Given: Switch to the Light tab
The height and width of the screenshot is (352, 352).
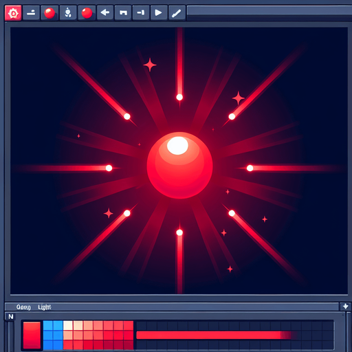Looking at the screenshot, I should pyautogui.click(x=45, y=307).
